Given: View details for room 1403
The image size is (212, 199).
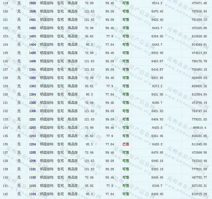Looking at the screenshot, I should (32, 36).
